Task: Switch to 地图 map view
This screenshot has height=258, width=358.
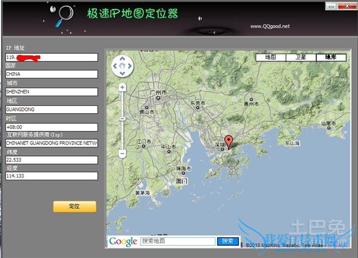Action: click(x=271, y=57)
